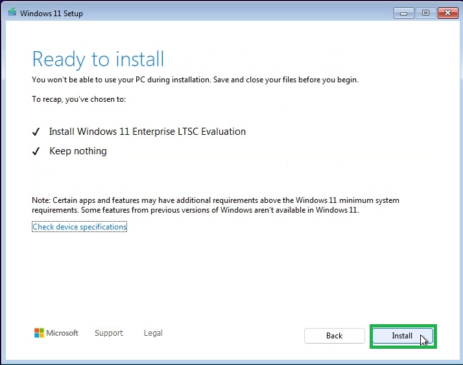Maximize the Windows 11 Setup window

425,13
